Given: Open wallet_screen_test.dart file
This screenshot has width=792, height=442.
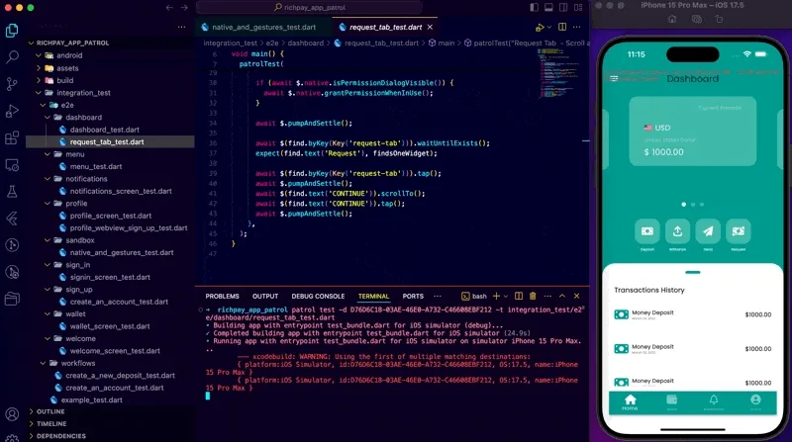Looking at the screenshot, I should click(x=110, y=326).
